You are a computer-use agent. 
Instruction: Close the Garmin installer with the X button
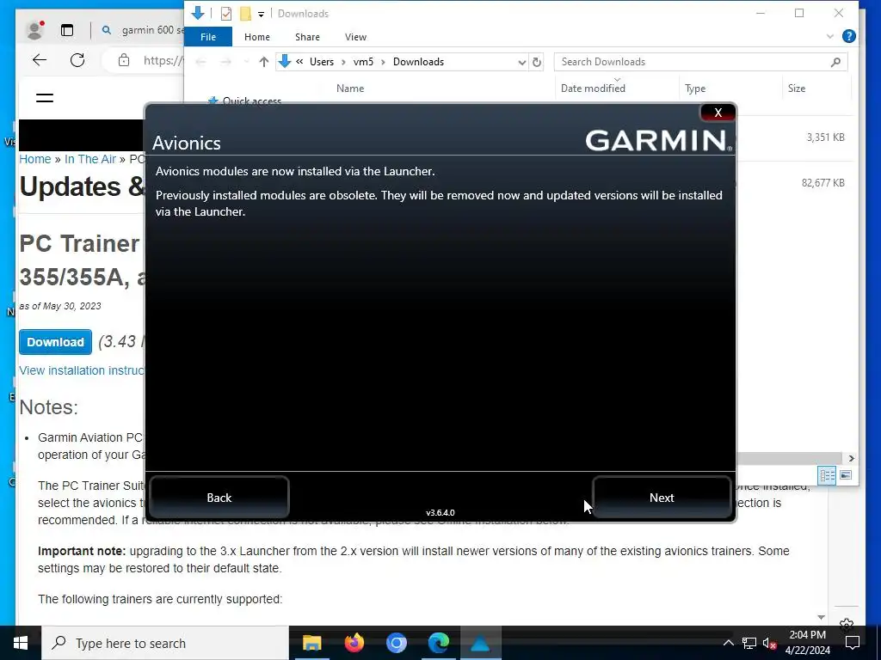click(718, 113)
